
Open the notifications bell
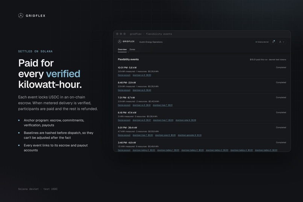point(273,42)
